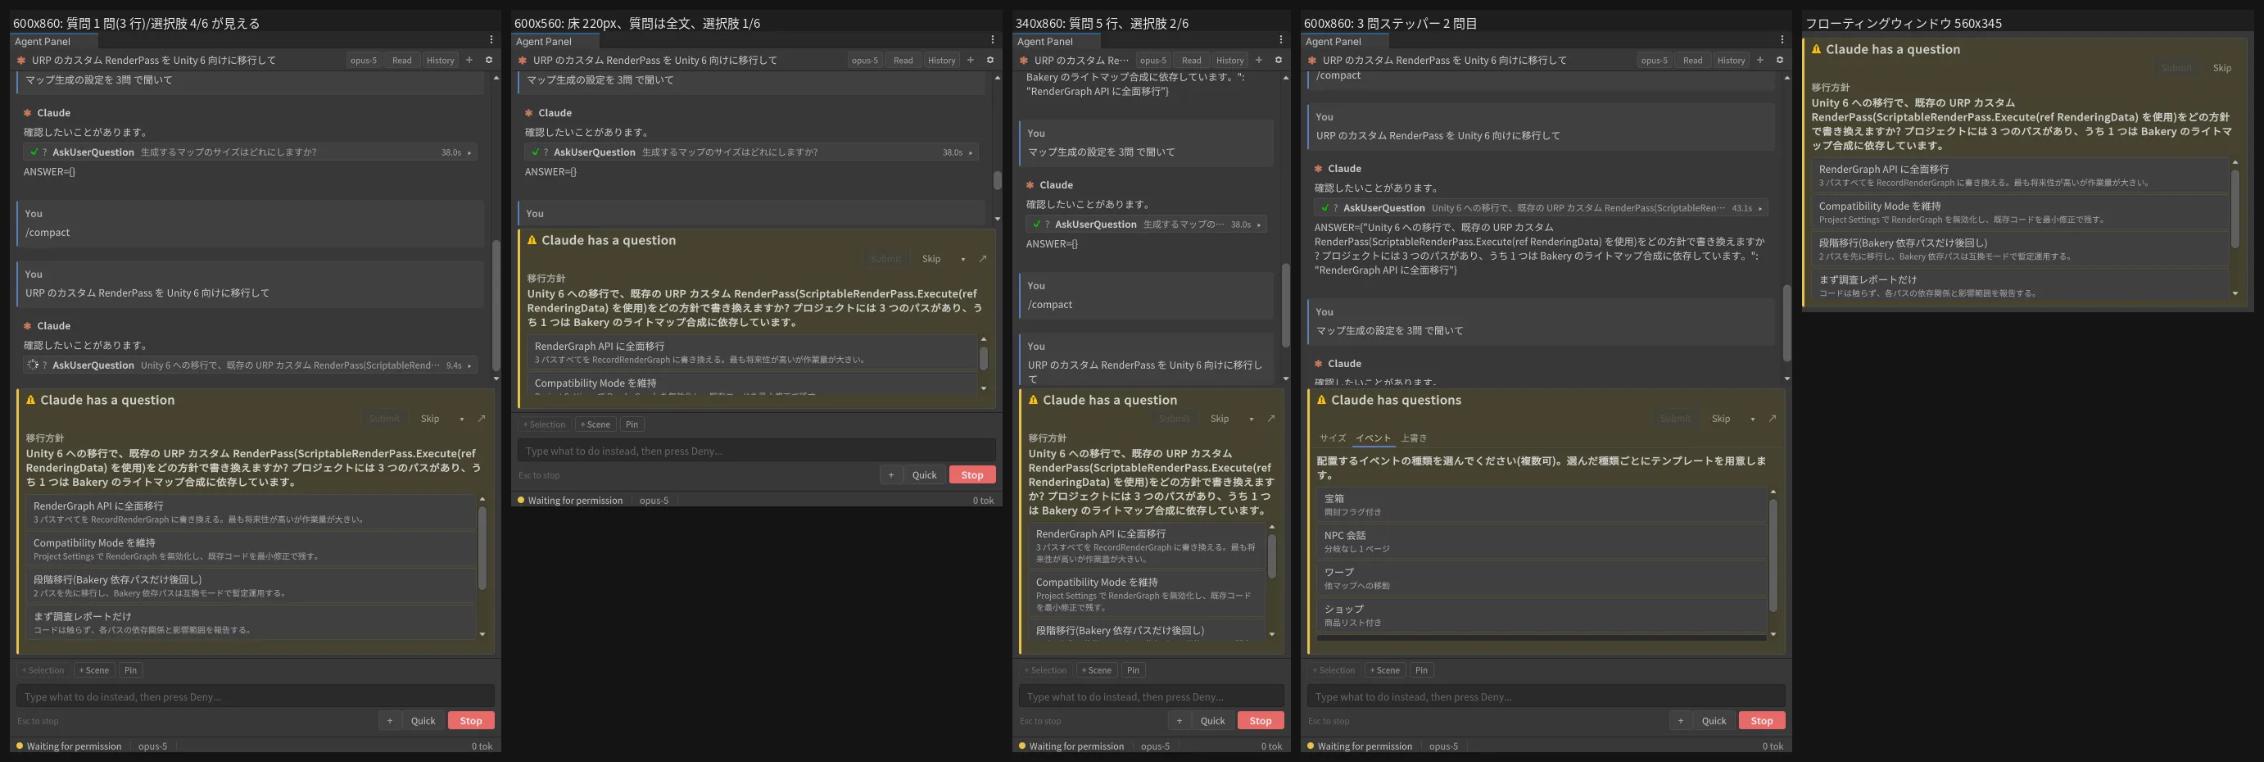Screen dimensions: 2264x762
Task: Click chat scrollbar thumb in 600x560 panel
Action: point(998,180)
